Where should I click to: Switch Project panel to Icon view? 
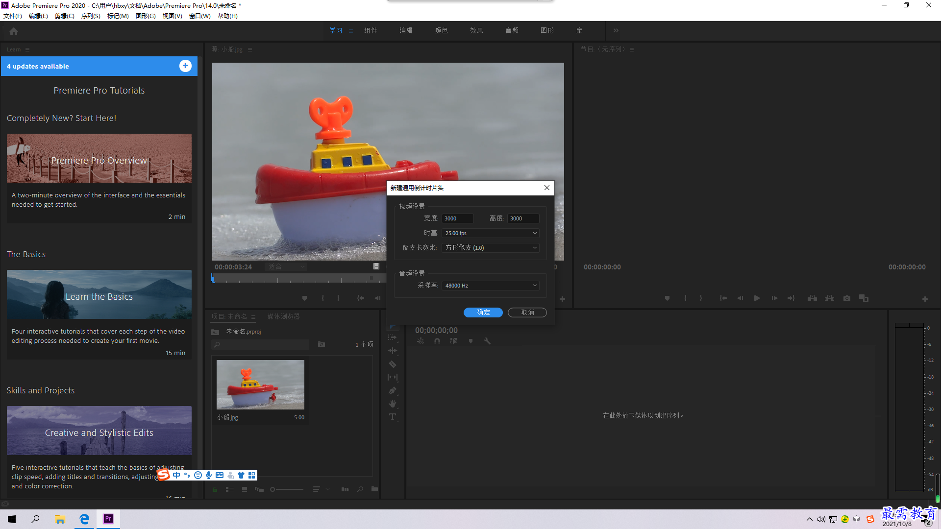pos(245,489)
